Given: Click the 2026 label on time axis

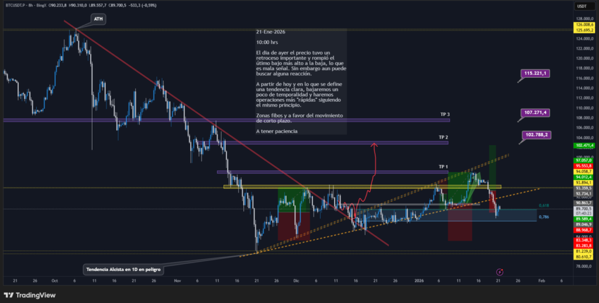Looking at the screenshot, I should pos(418,280).
